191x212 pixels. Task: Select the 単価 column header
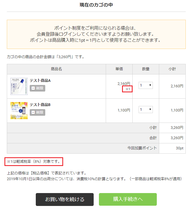(119, 69)
